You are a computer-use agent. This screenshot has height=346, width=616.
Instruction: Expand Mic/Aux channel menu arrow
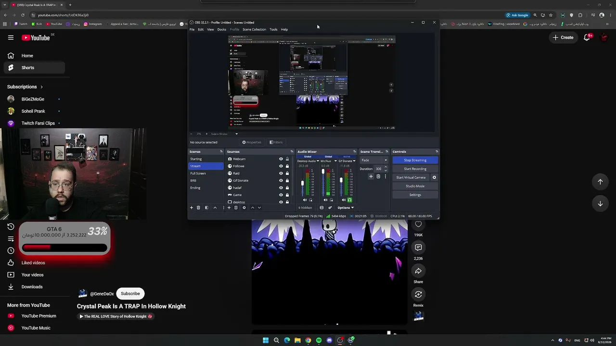pyautogui.click(x=335, y=161)
